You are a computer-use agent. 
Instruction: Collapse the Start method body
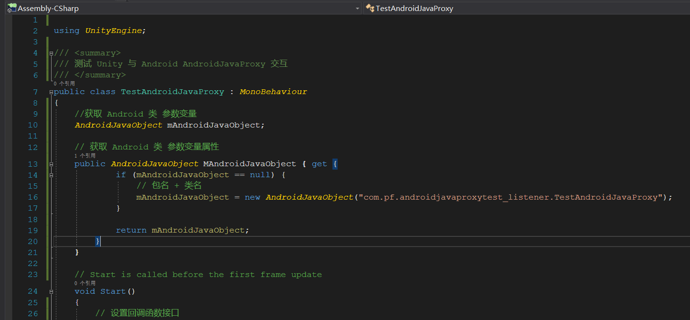[x=51, y=291]
